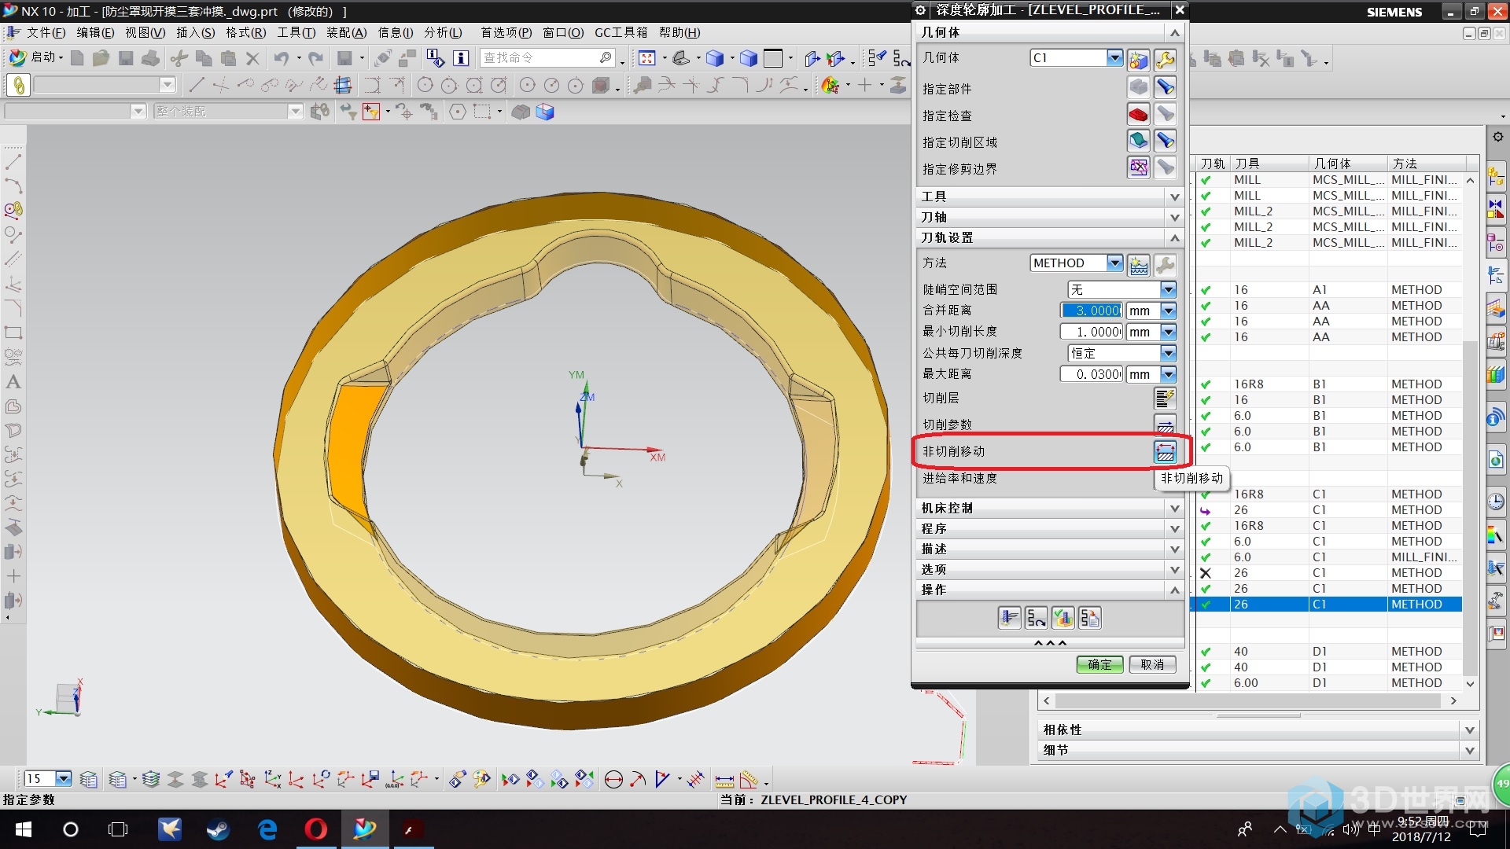
Task: Click Information icon in top toolbar
Action: [461, 58]
